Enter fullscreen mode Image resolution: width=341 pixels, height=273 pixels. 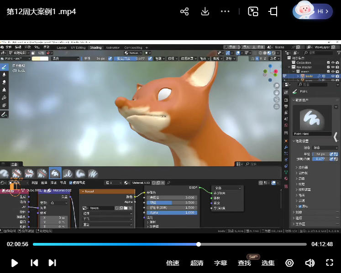330,263
